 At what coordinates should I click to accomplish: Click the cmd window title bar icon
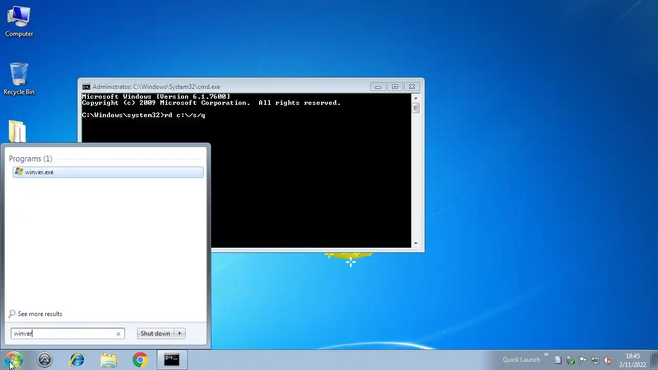point(86,87)
